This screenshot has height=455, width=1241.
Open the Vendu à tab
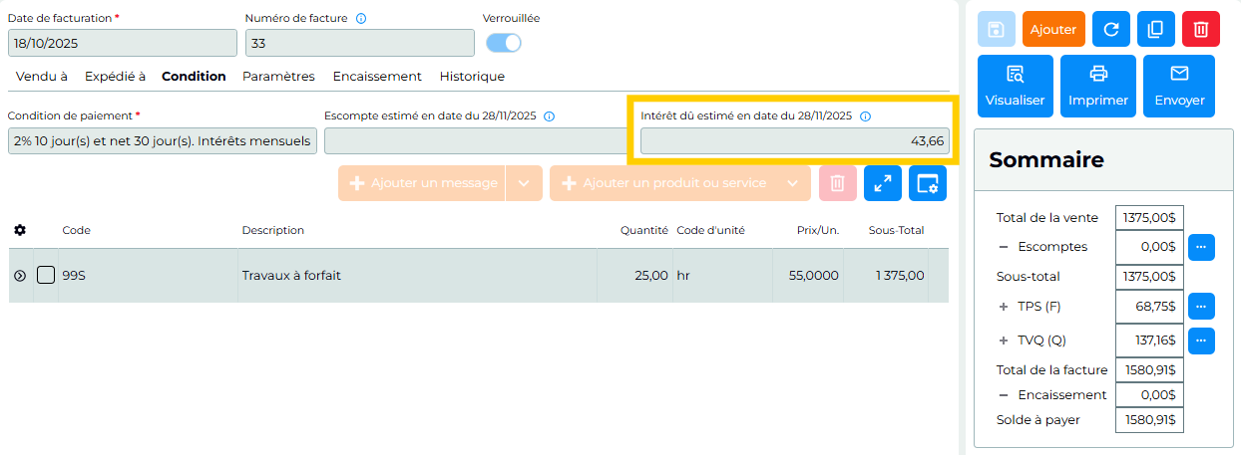click(42, 76)
